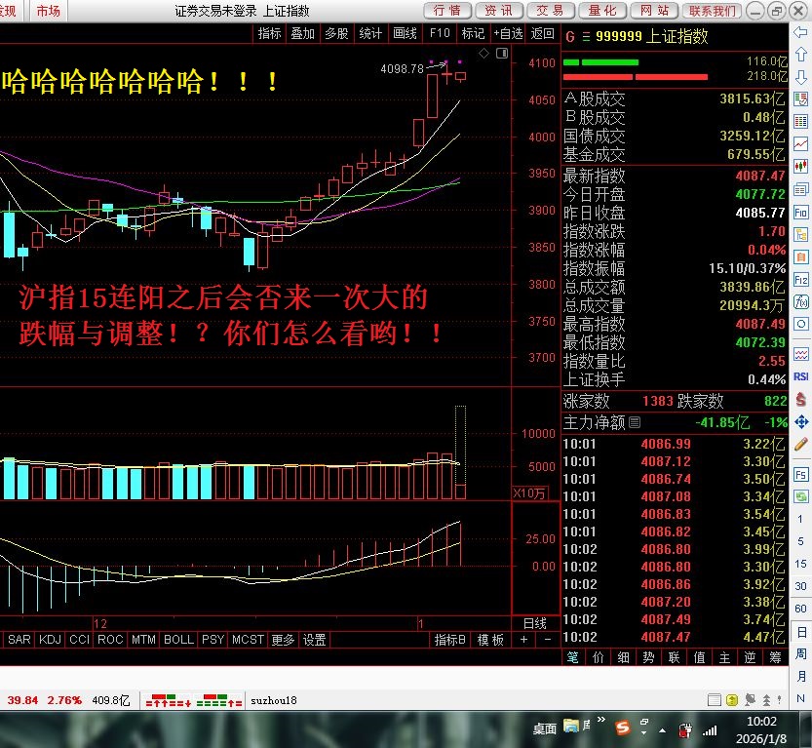
Task: Select the N custom period
Action: click(x=800, y=698)
